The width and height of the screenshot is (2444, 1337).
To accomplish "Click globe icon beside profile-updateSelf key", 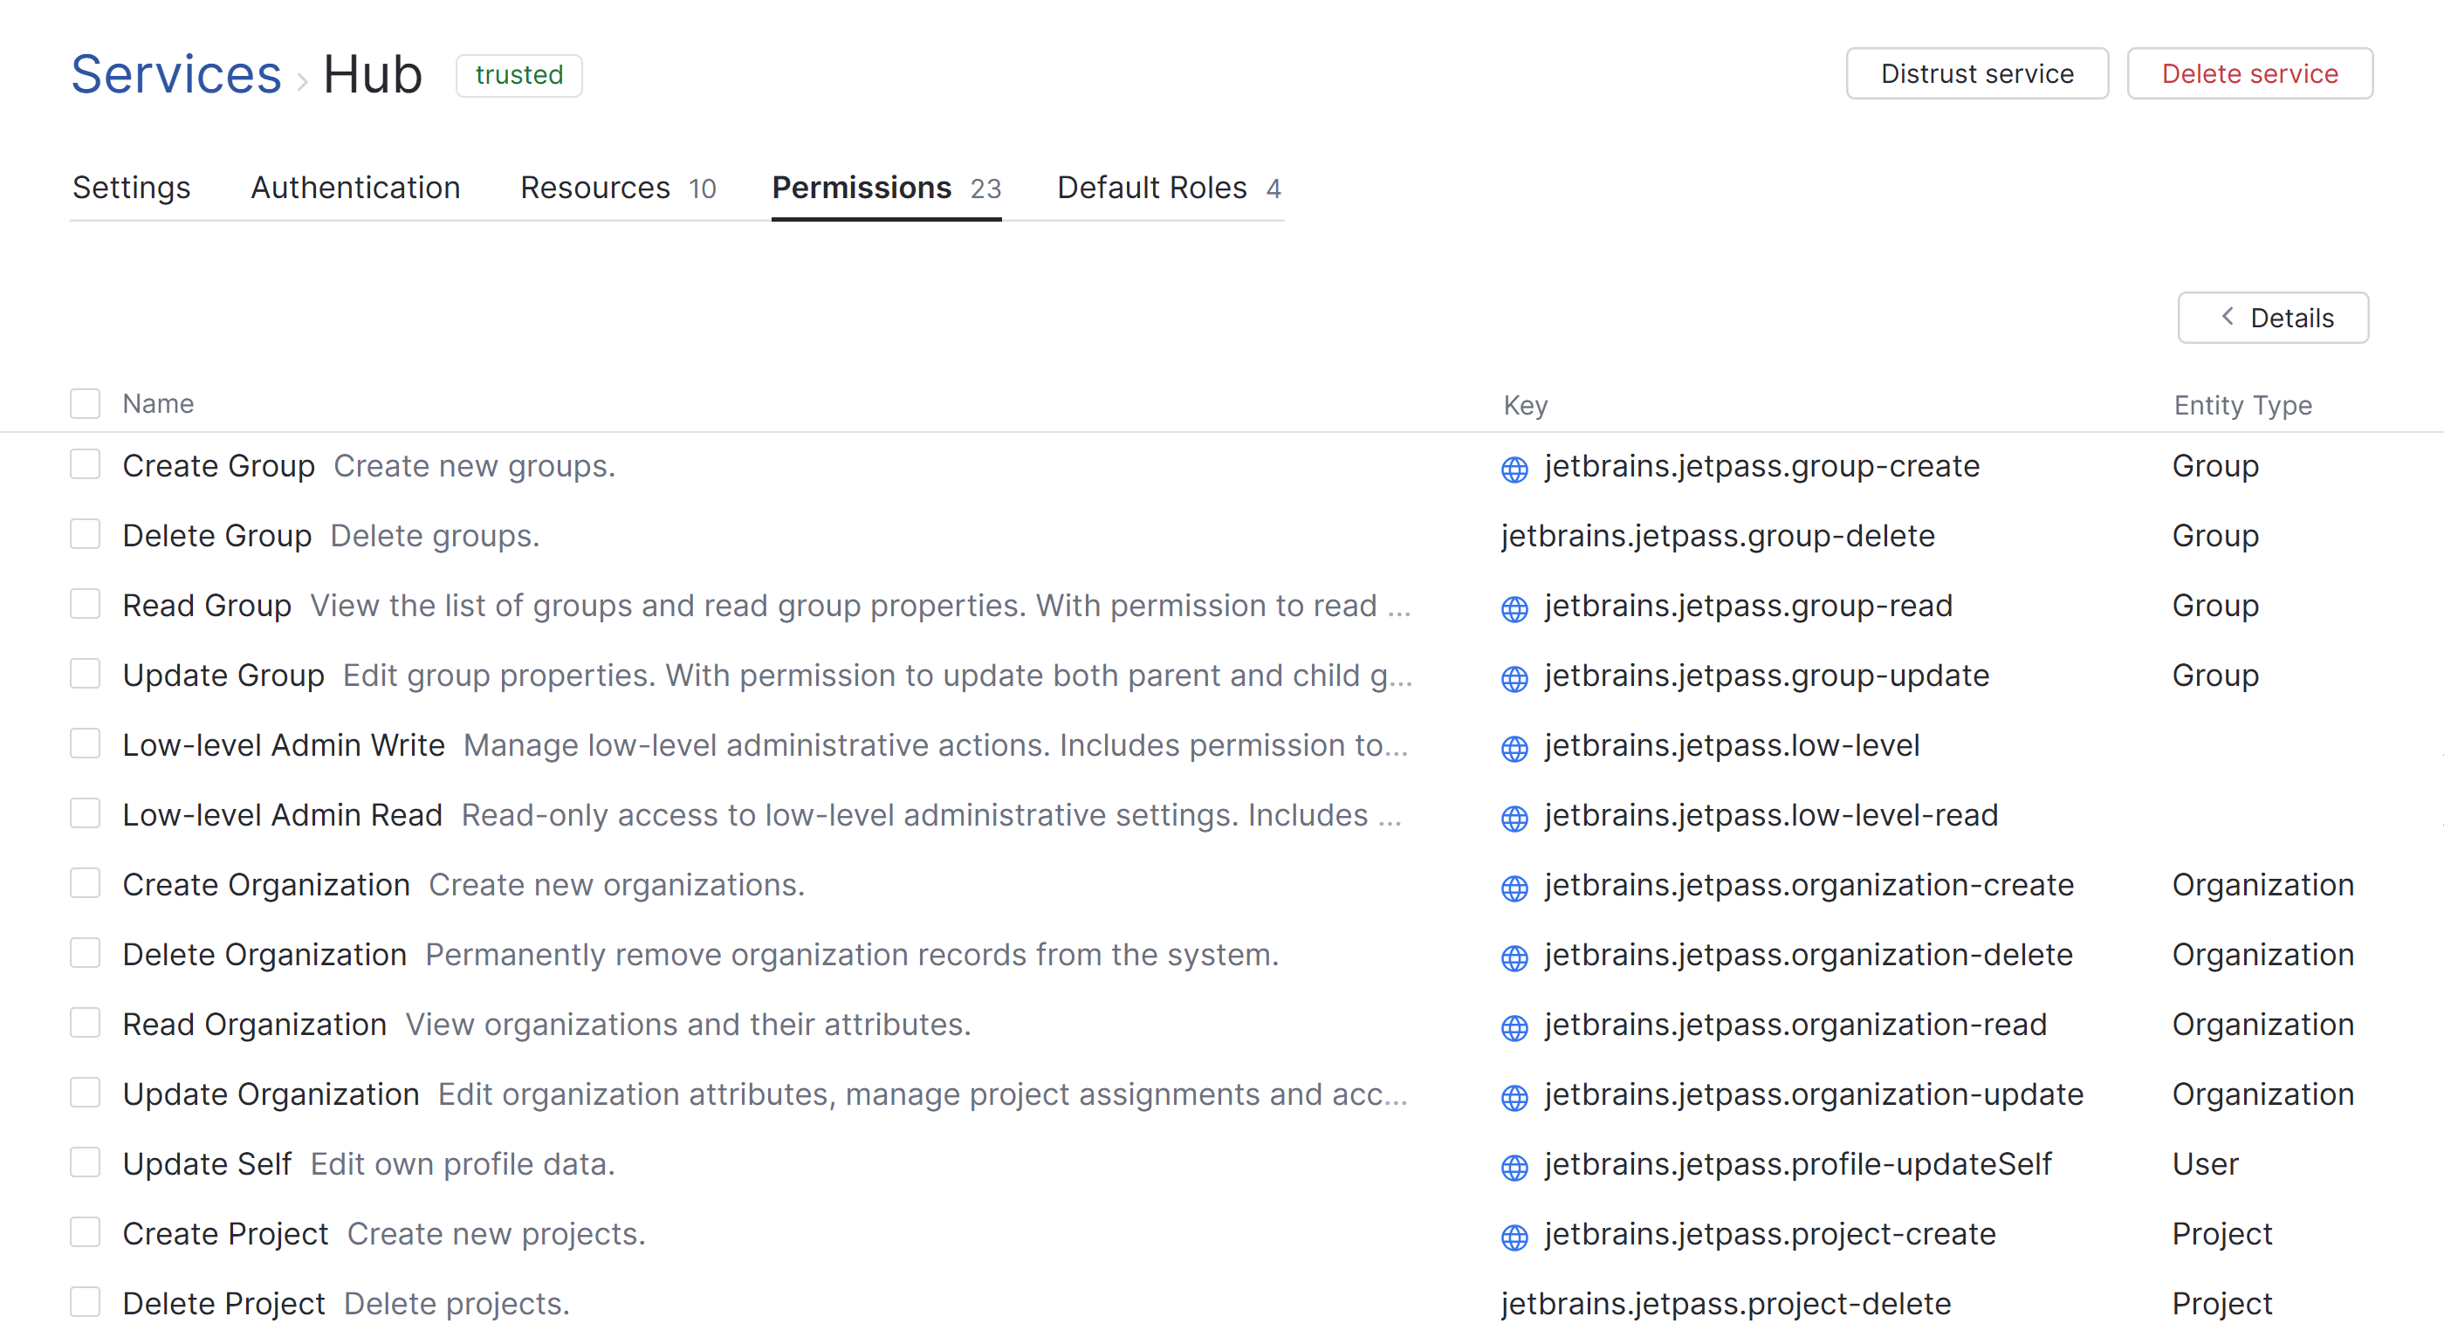I will (x=1514, y=1166).
